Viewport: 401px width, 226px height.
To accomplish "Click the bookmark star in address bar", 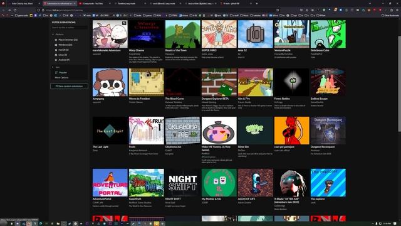I will tap(278, 10).
